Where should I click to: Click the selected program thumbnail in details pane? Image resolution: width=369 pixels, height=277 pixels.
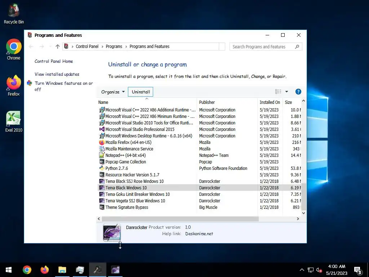point(112,233)
